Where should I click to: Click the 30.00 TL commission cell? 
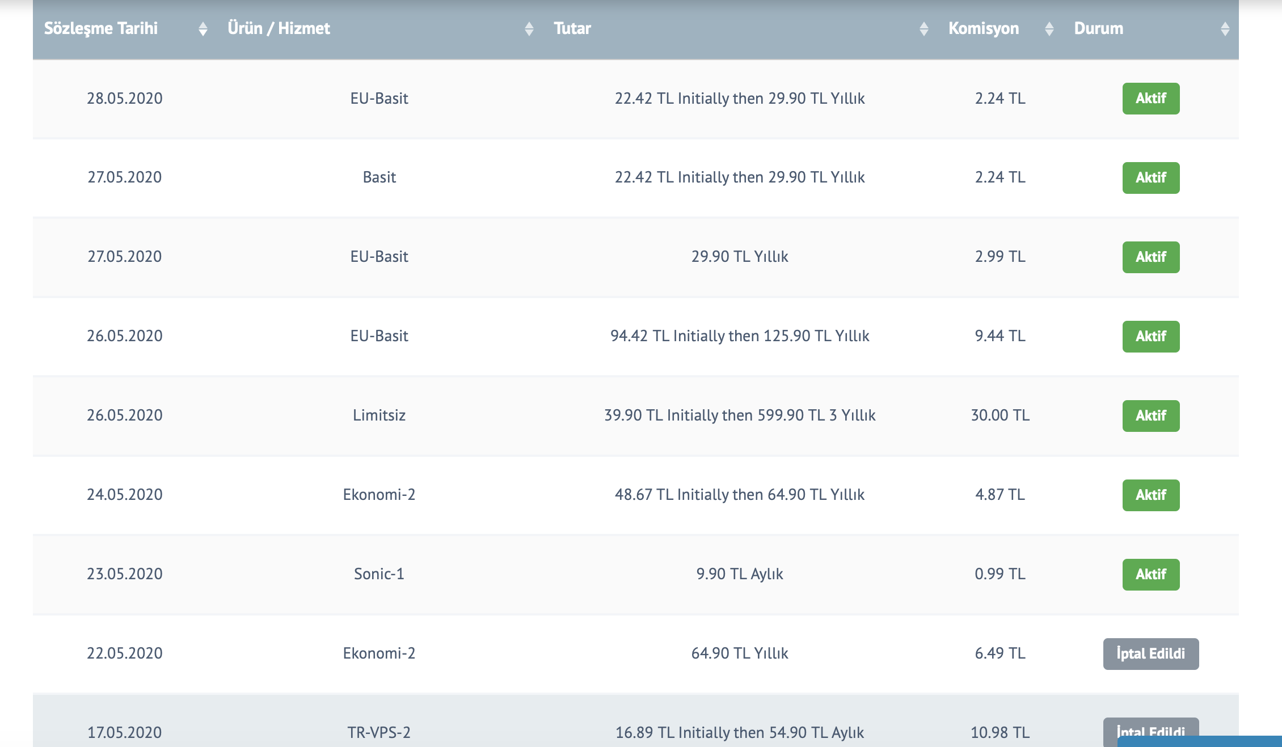click(x=1000, y=415)
